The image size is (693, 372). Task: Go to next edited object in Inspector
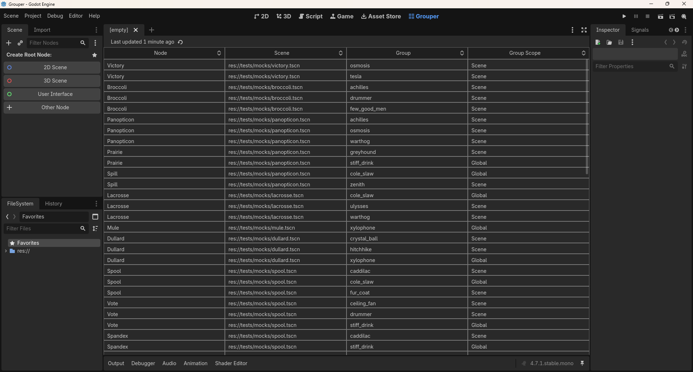point(674,42)
